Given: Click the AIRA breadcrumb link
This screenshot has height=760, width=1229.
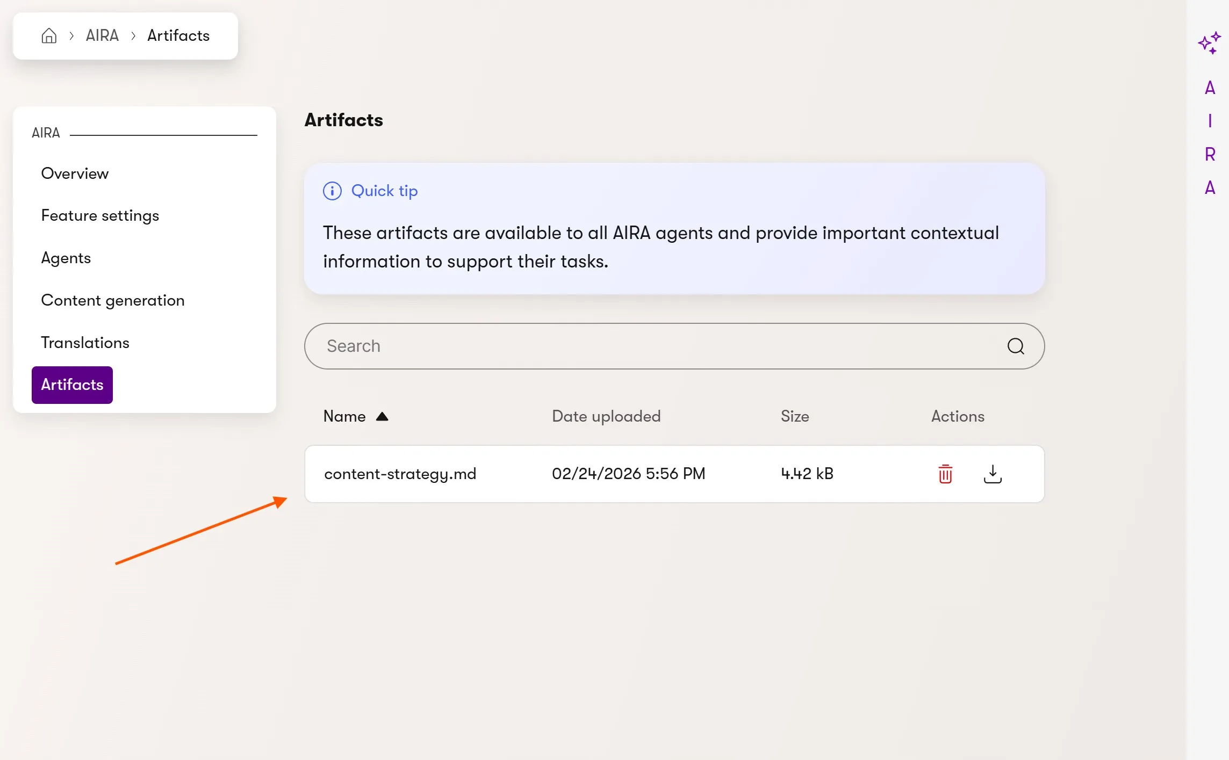Looking at the screenshot, I should point(102,35).
